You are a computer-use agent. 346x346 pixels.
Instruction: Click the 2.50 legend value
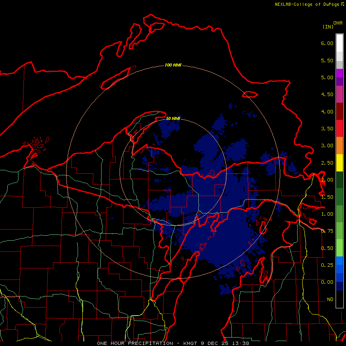(x=327, y=163)
